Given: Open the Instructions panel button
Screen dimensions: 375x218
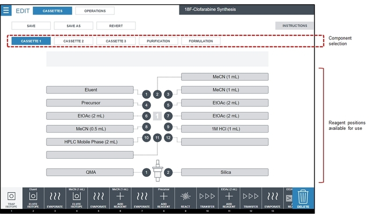Looking at the screenshot, I should click(295, 26).
